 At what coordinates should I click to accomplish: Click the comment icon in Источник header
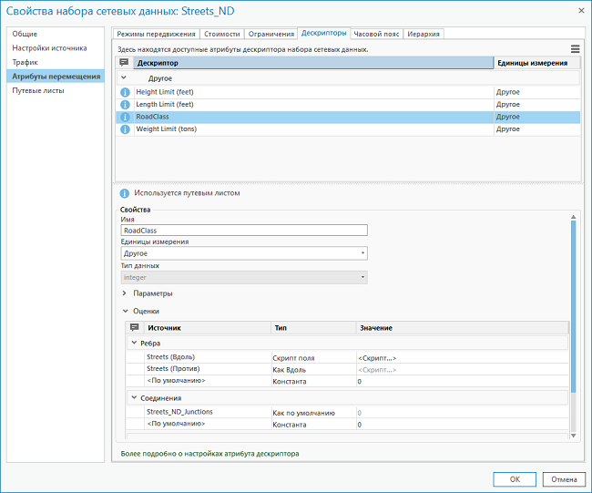coord(135,327)
